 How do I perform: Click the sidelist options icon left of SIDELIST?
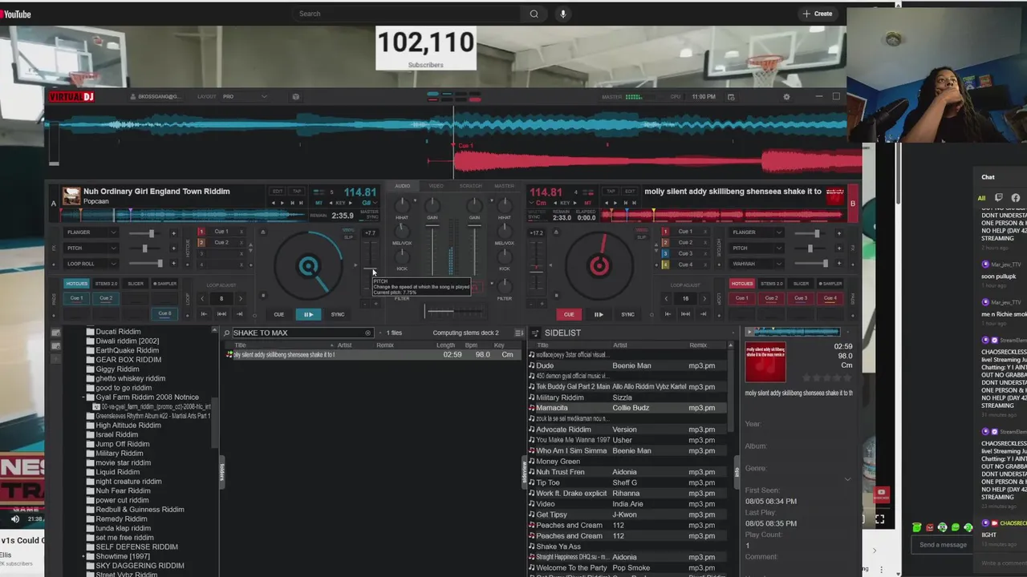click(x=535, y=333)
